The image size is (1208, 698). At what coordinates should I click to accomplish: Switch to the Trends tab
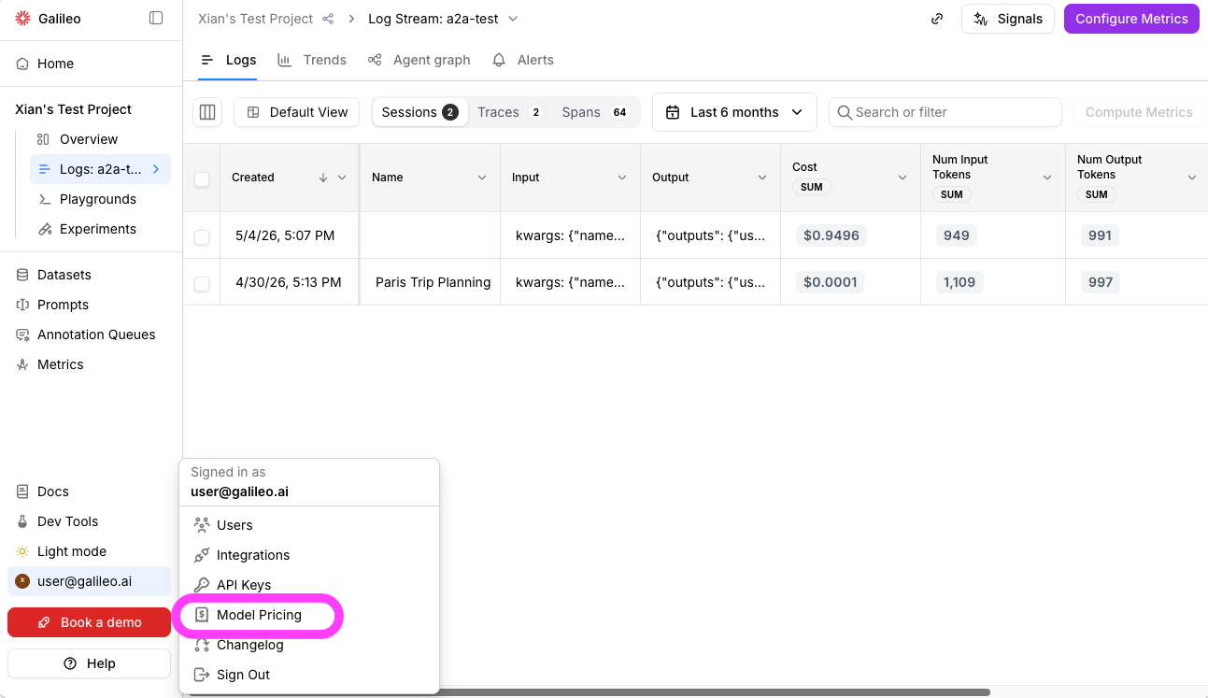pyautogui.click(x=312, y=60)
